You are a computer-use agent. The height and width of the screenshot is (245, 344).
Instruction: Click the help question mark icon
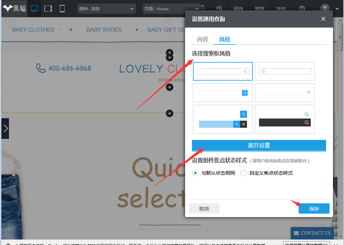click(302, 9)
